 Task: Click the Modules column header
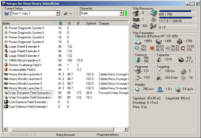pos(29,23)
